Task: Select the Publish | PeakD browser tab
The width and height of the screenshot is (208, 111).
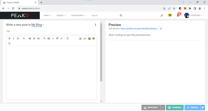Action: point(19,2)
